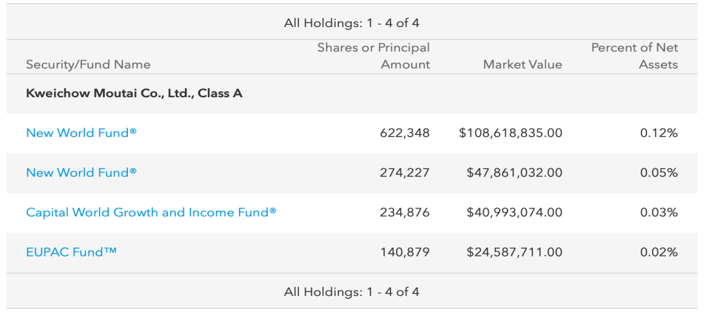Open the New World Fund link with 622,348 shares

coord(81,133)
